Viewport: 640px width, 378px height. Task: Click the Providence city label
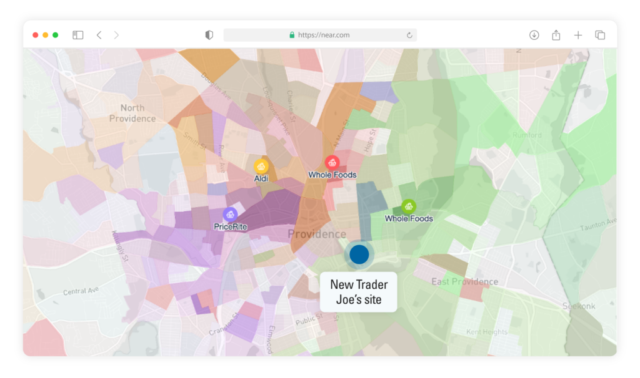317,234
